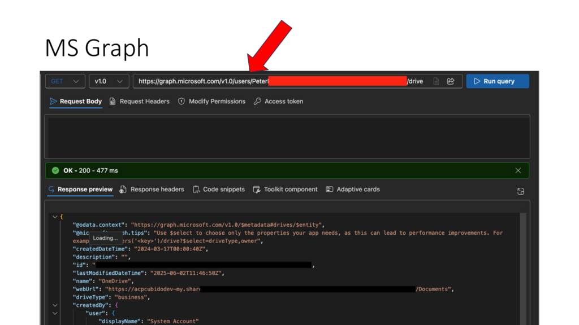The height and width of the screenshot is (325, 579).
Task: Click the document icon inside the URL bar
Action: pyautogui.click(x=436, y=81)
